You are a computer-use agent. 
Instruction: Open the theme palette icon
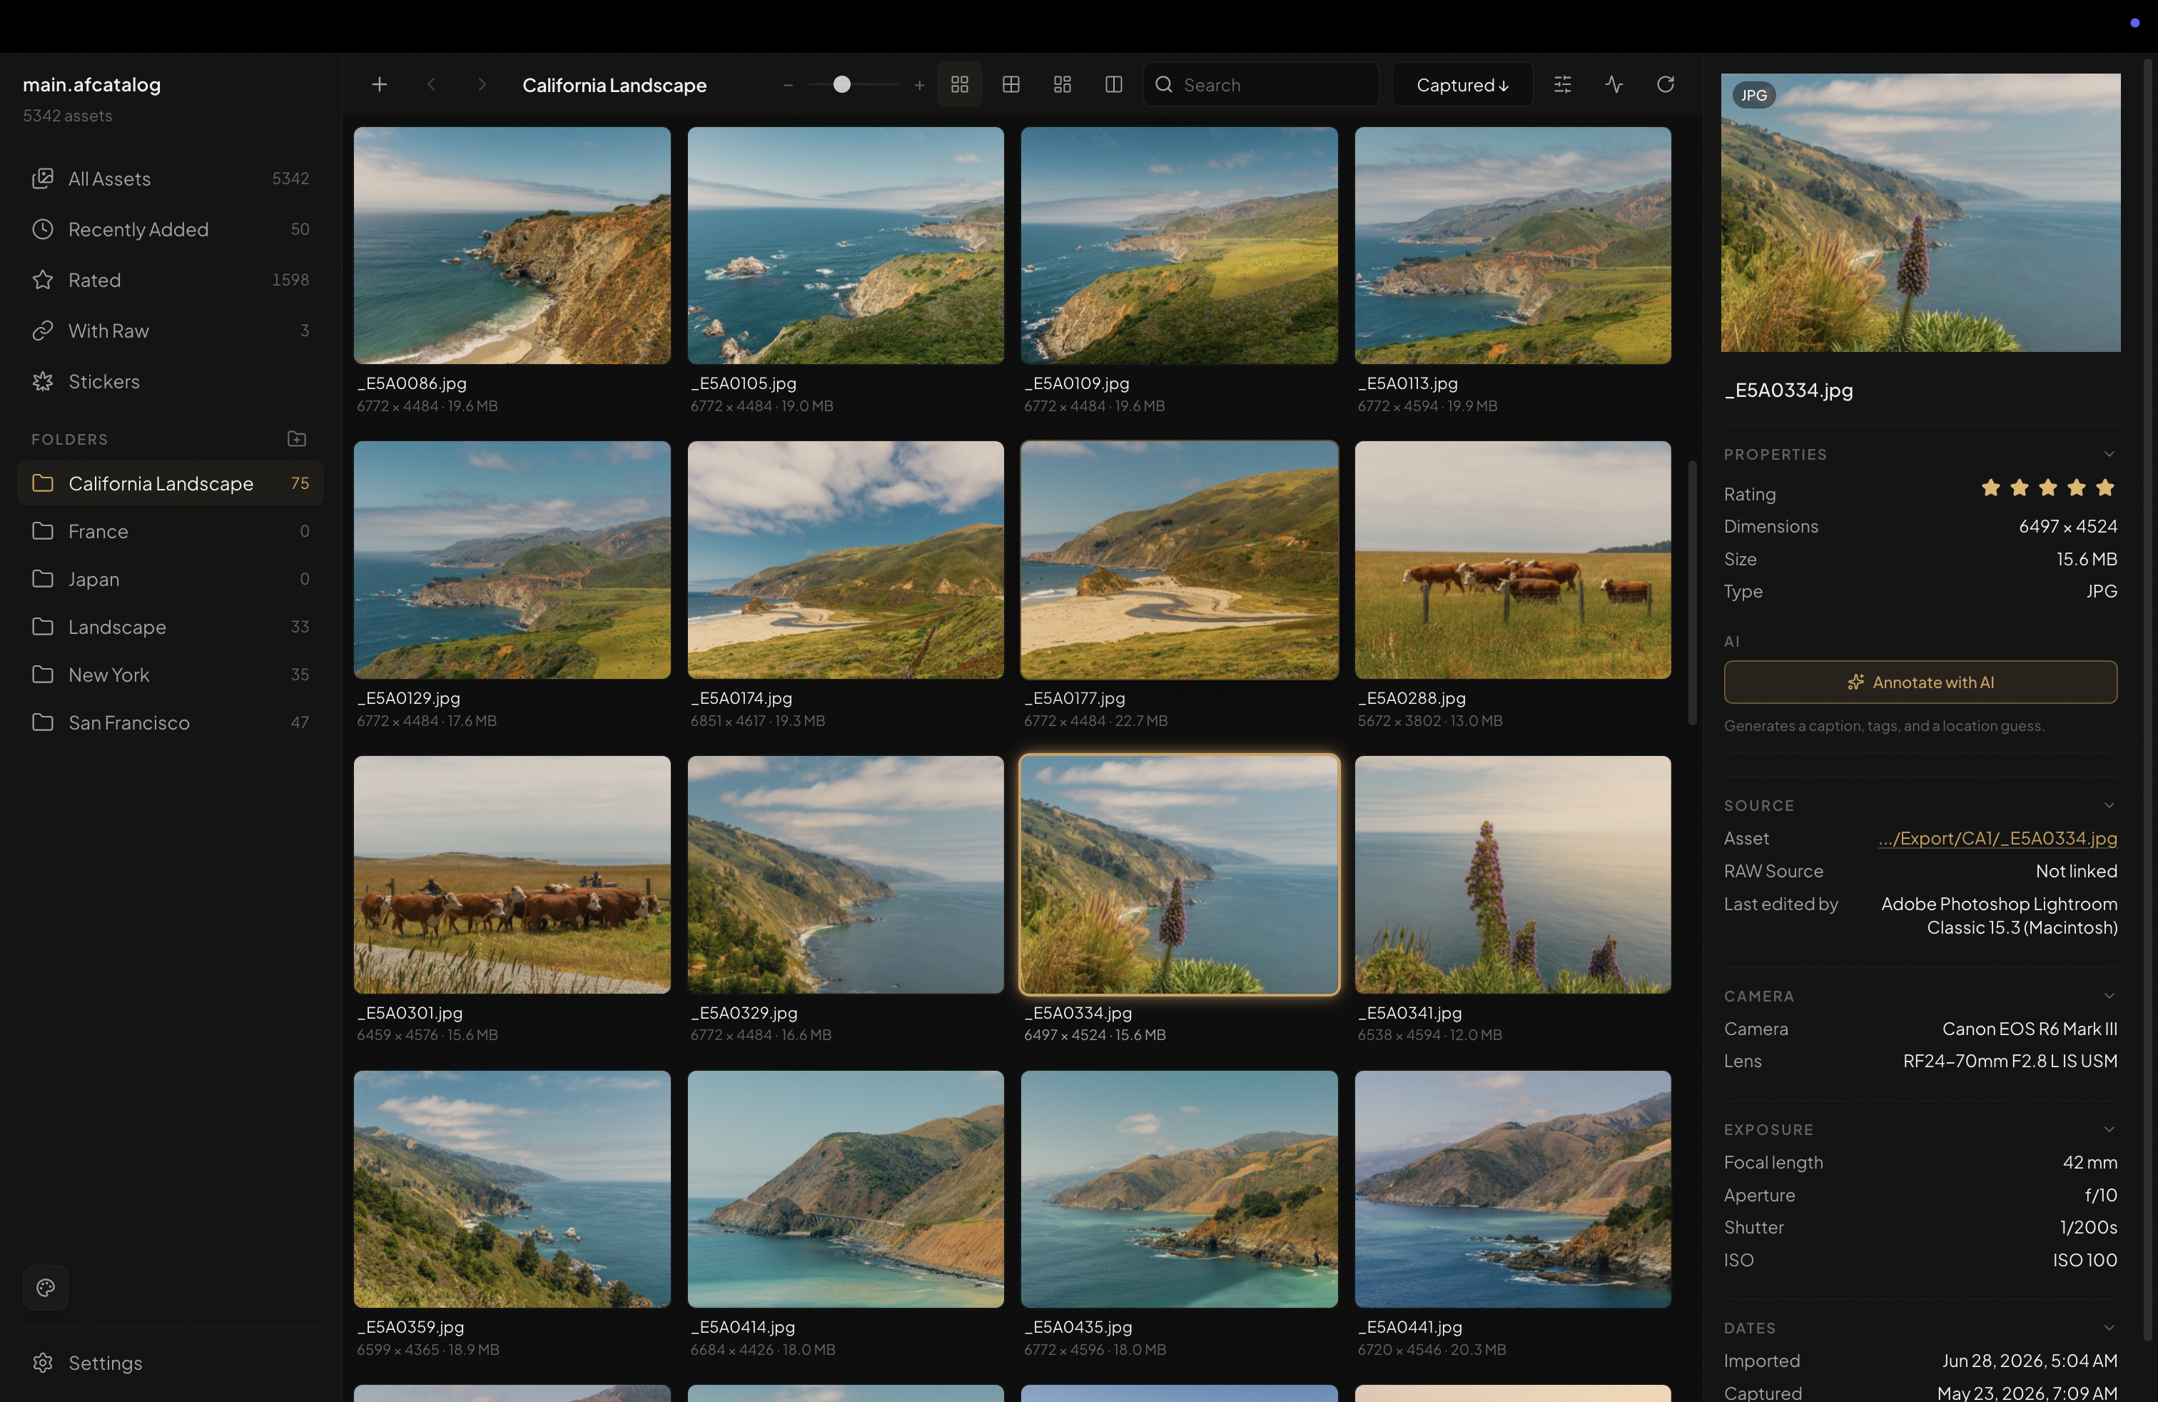tap(46, 1288)
